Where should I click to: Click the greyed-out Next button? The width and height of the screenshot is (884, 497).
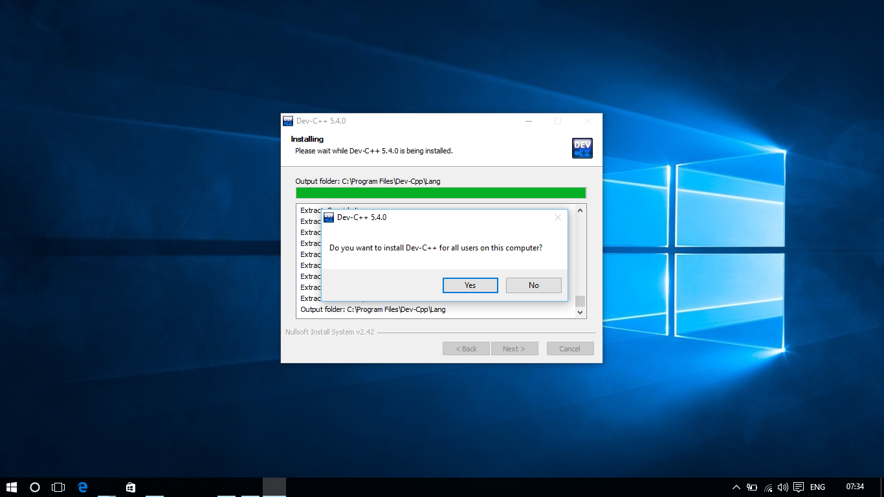click(x=514, y=349)
